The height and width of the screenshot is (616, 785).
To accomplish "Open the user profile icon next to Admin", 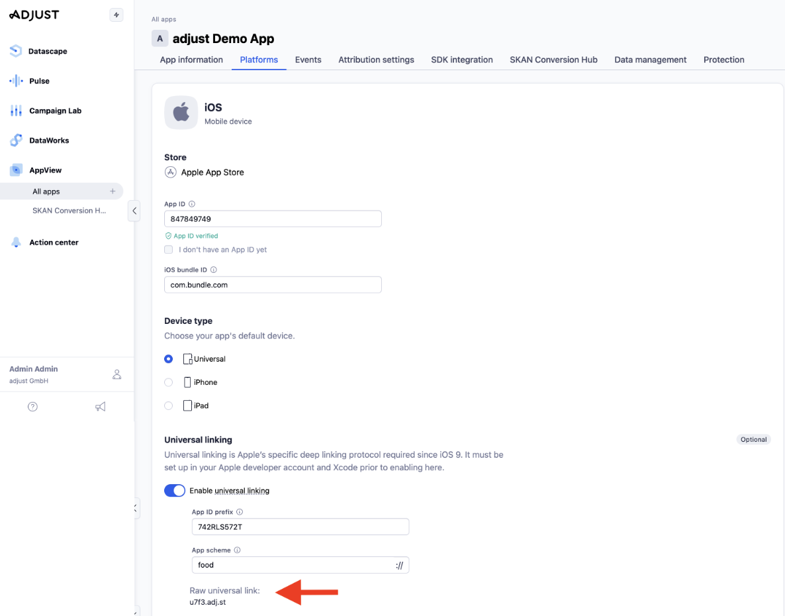I will [x=116, y=375].
